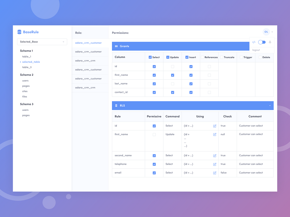Screen dimensions: 290x217
Task: Click the OL user avatar
Action: coord(266,32)
